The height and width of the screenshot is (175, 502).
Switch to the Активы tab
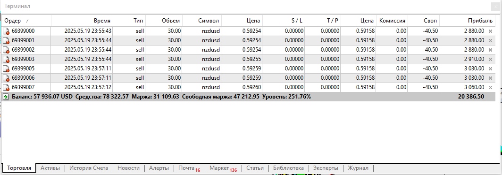pos(50,168)
